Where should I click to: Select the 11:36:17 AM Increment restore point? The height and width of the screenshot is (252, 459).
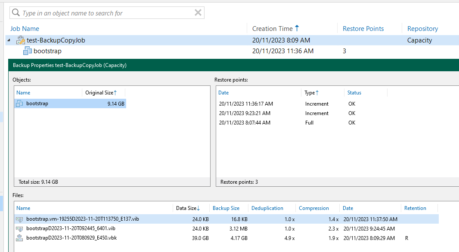(x=245, y=104)
